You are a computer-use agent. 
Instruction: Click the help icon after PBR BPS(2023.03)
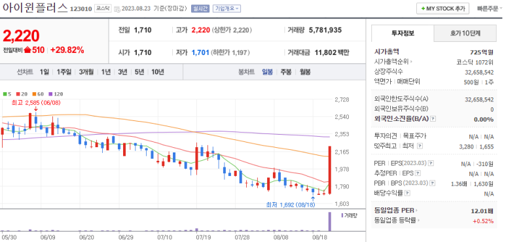point(433,183)
